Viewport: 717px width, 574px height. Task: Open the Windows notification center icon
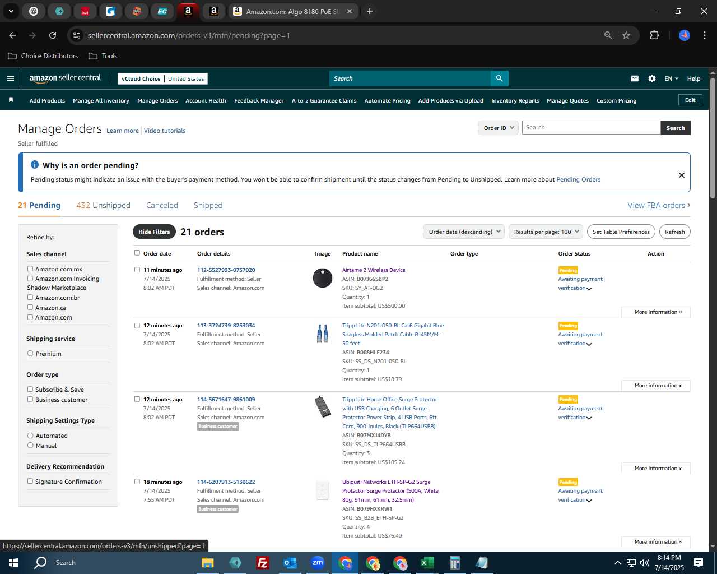click(x=699, y=563)
